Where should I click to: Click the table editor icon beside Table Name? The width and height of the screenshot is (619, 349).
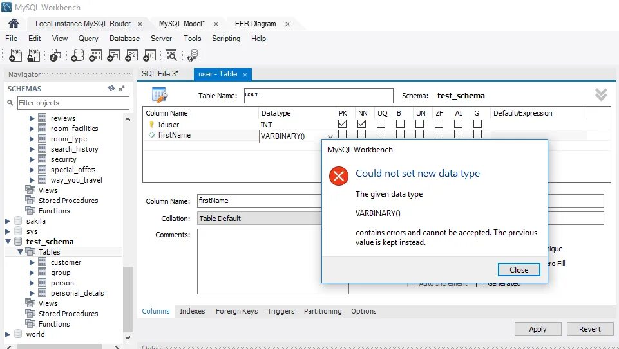pos(160,95)
